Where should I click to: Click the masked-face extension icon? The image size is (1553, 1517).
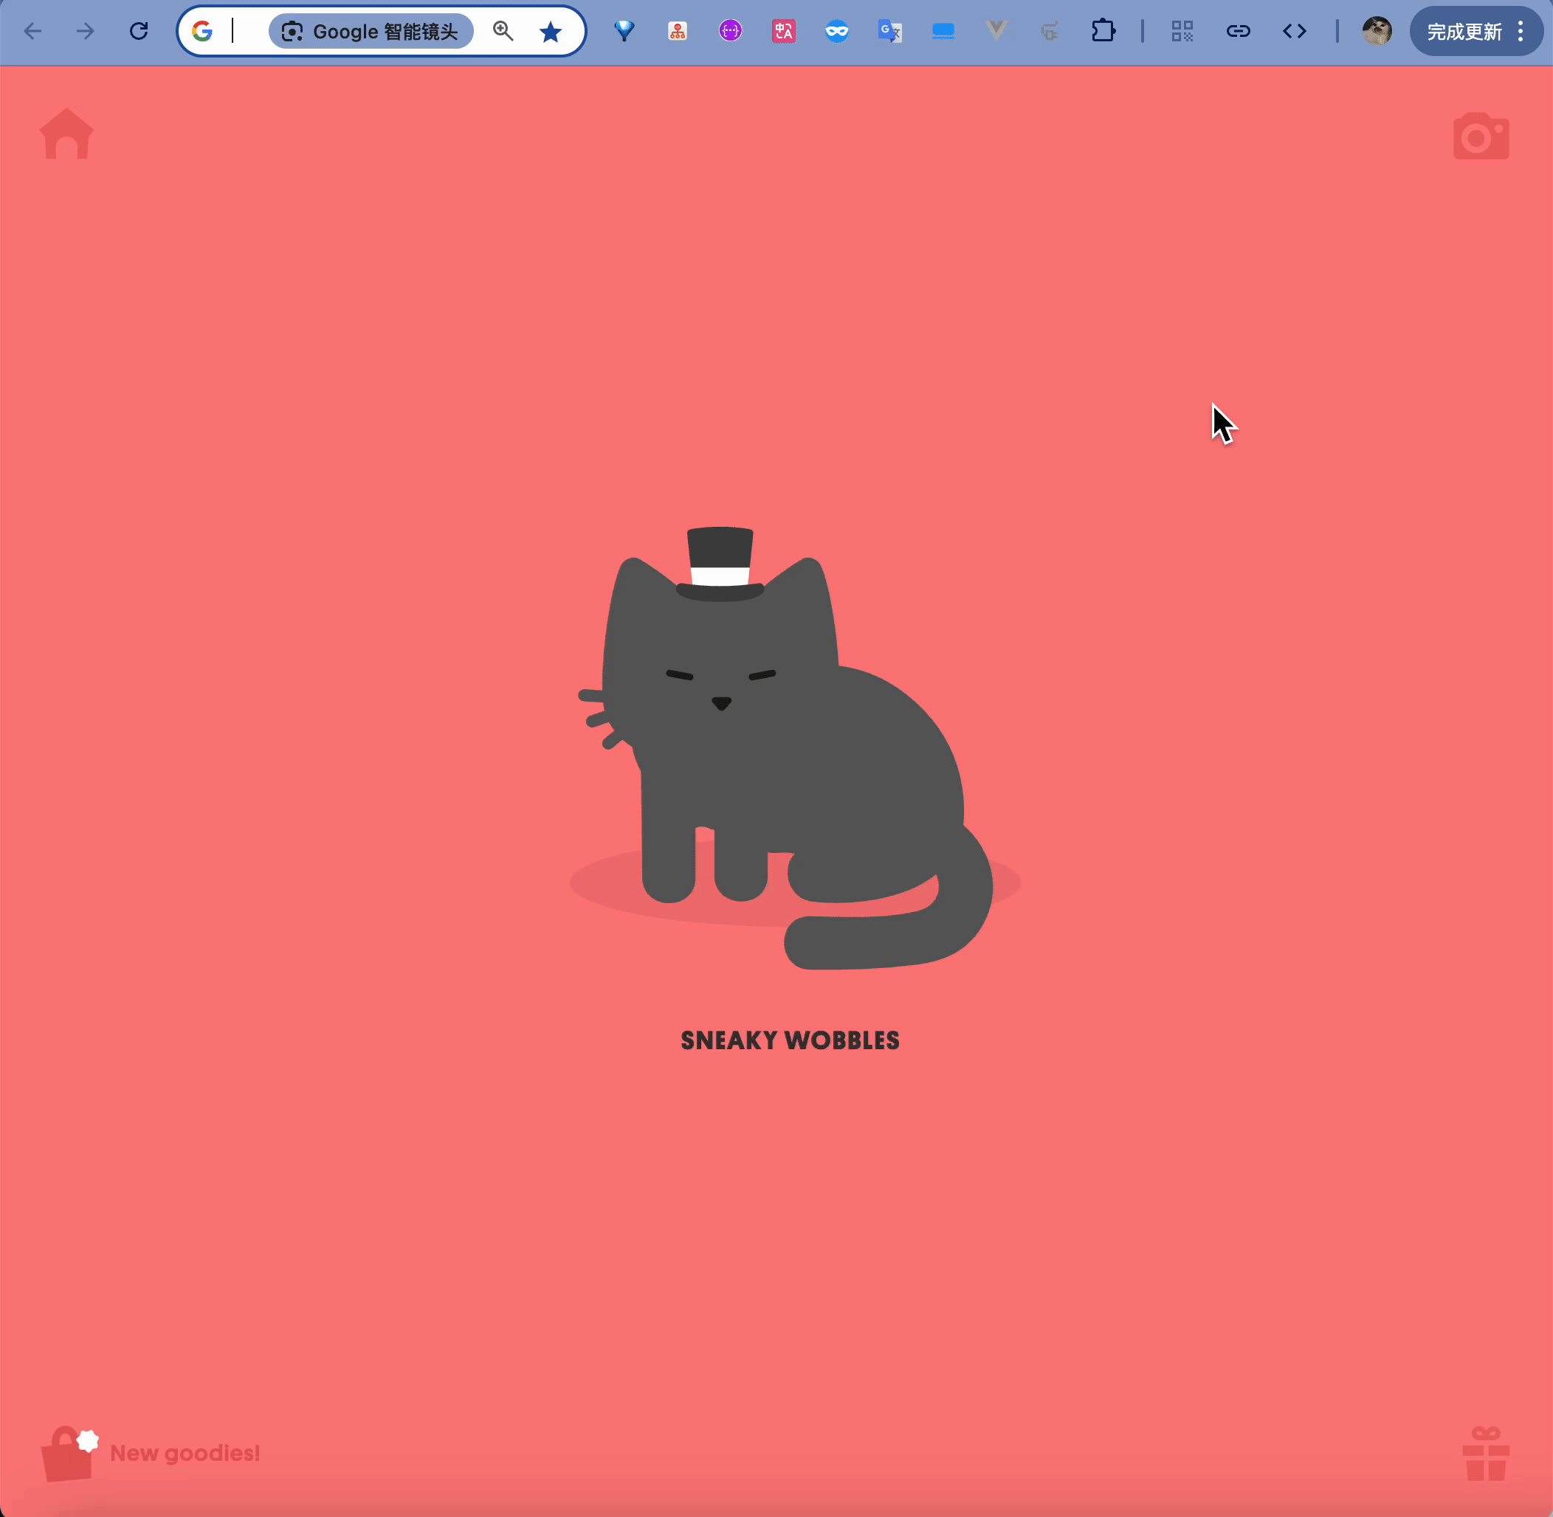pos(838,31)
